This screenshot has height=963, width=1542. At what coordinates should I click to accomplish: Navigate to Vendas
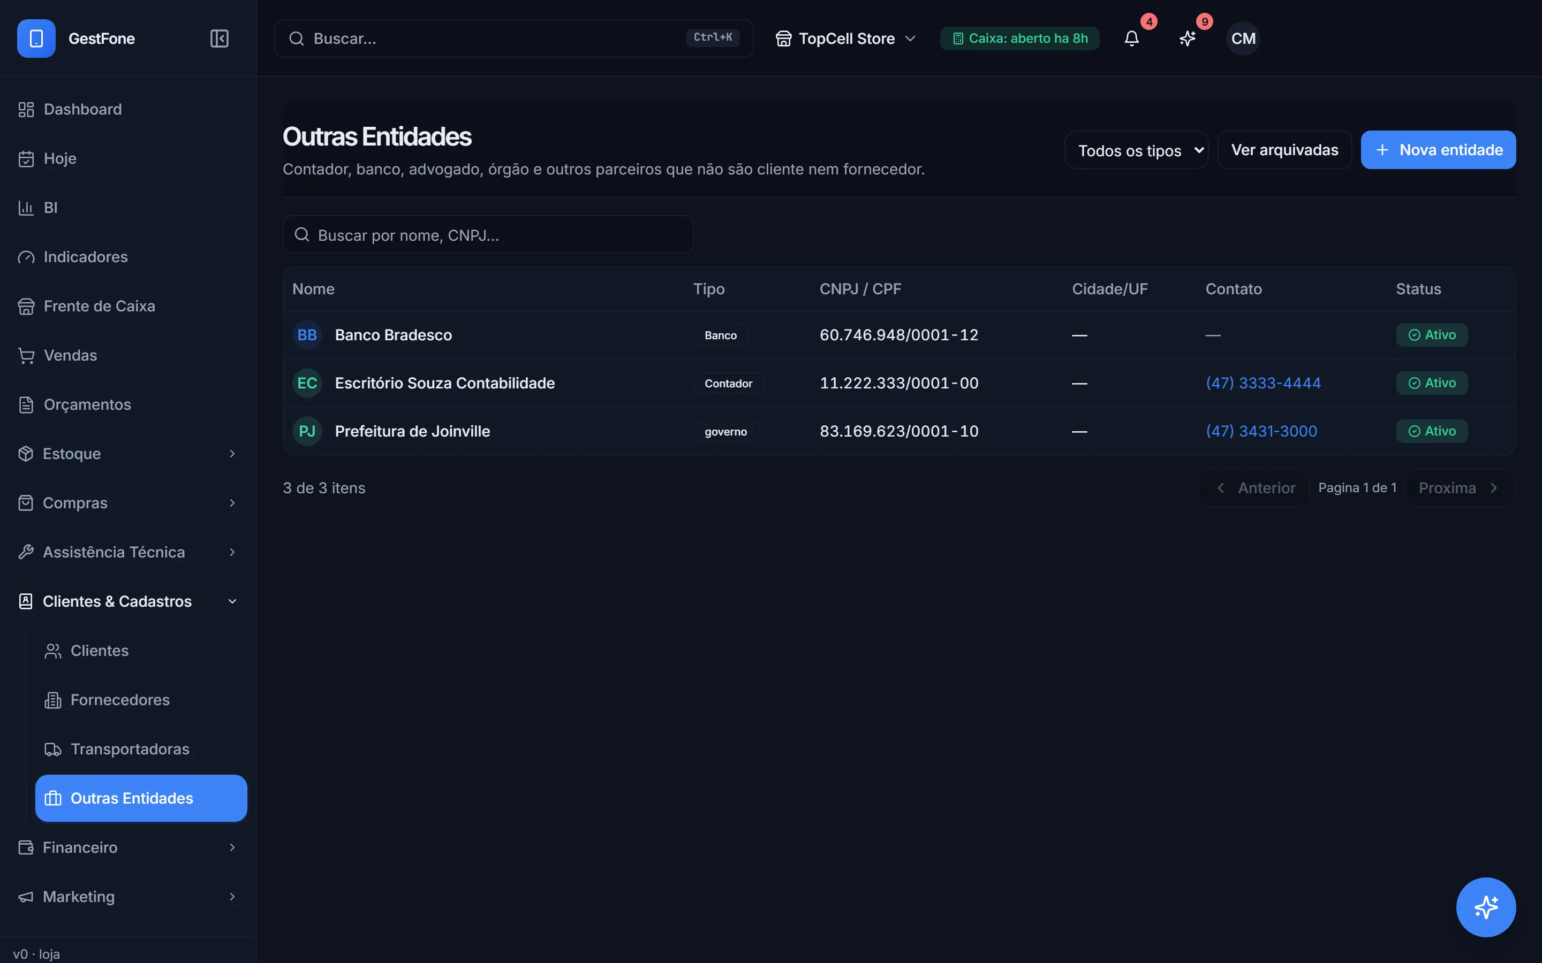click(128, 355)
